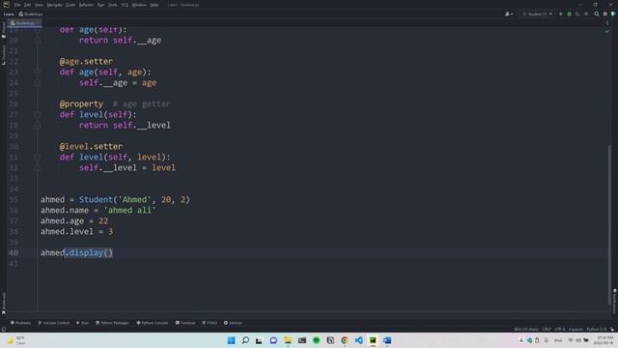
Task: Run with coverage using the shield icon
Action: [577, 14]
